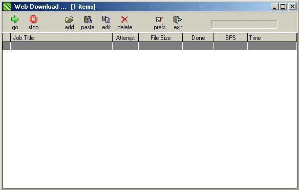Sort by the Job Title column header
This screenshot has height=190, width=299.
tap(61, 38)
